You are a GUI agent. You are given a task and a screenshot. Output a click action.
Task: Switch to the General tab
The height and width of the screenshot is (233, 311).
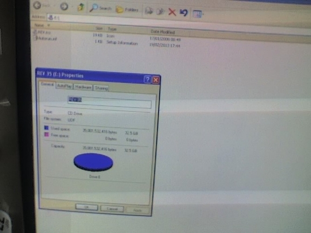point(47,84)
